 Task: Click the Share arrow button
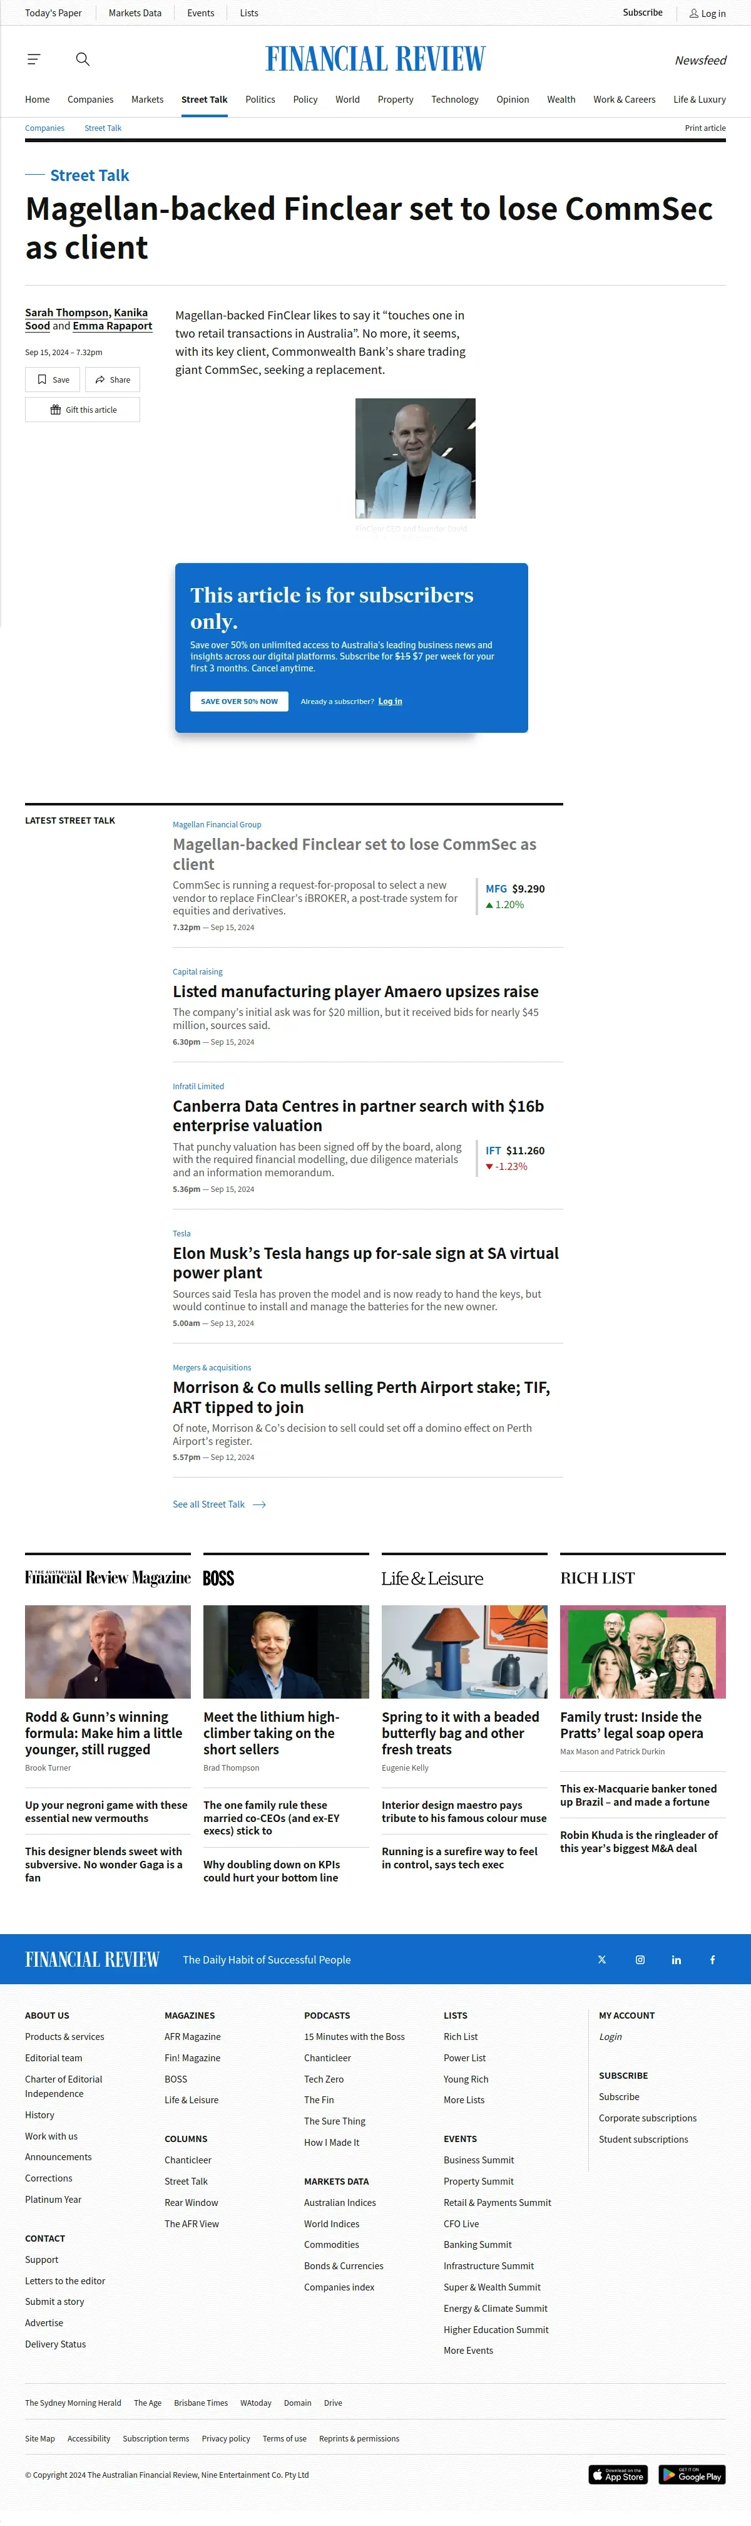(x=113, y=380)
